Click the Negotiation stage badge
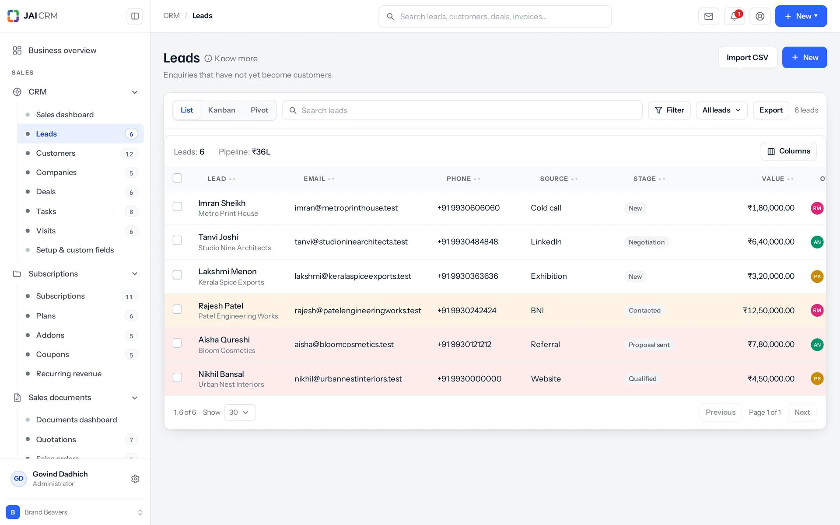The image size is (840, 525). [647, 242]
